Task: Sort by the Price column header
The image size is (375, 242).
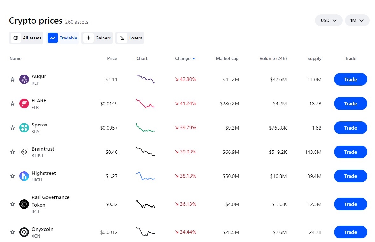Action: (112, 58)
